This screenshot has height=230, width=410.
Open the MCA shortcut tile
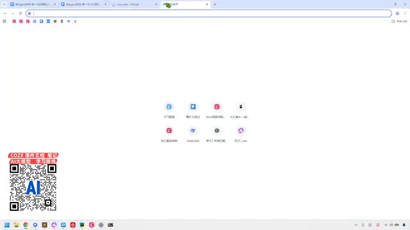(217, 111)
